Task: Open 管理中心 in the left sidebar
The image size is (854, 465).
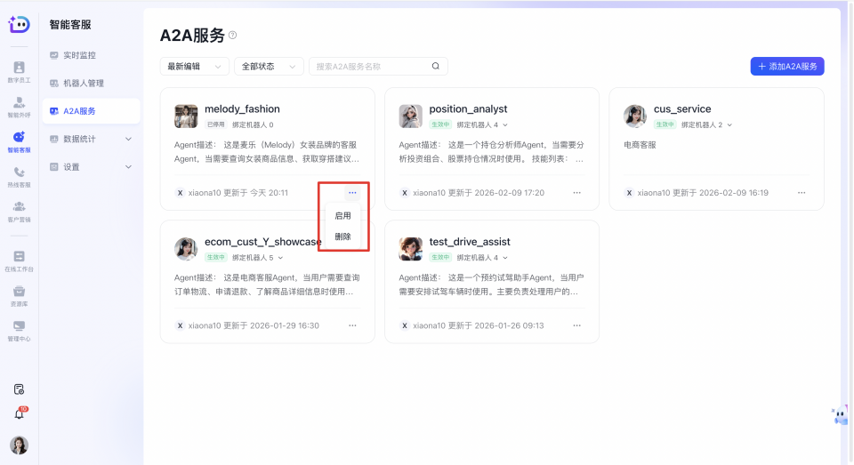Action: click(19, 330)
